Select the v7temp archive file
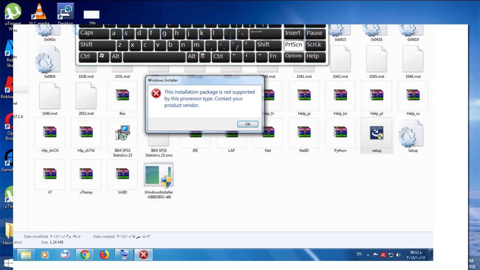480x270 pixels. (x=86, y=177)
